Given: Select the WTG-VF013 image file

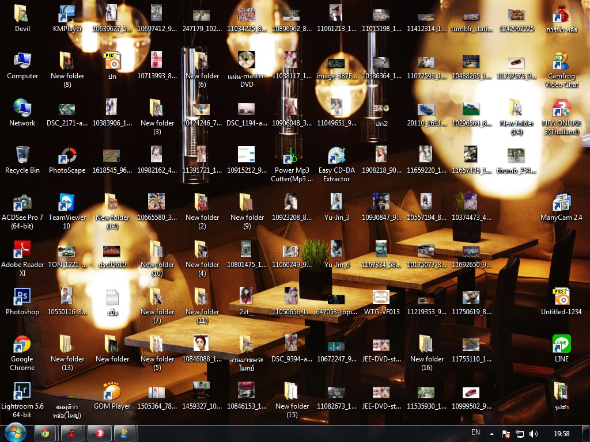Looking at the screenshot, I should [381, 302].
